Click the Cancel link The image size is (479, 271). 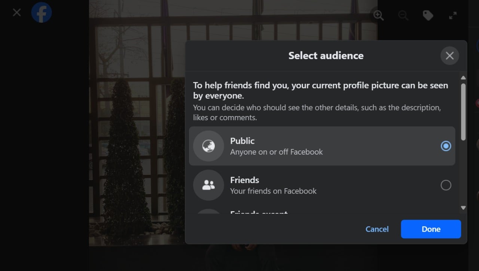[x=377, y=229]
